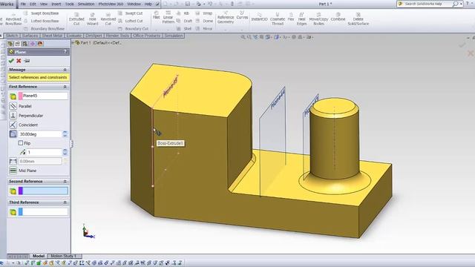Open the File menu
Viewport: 475px width, 267px height.
click(x=23, y=4)
